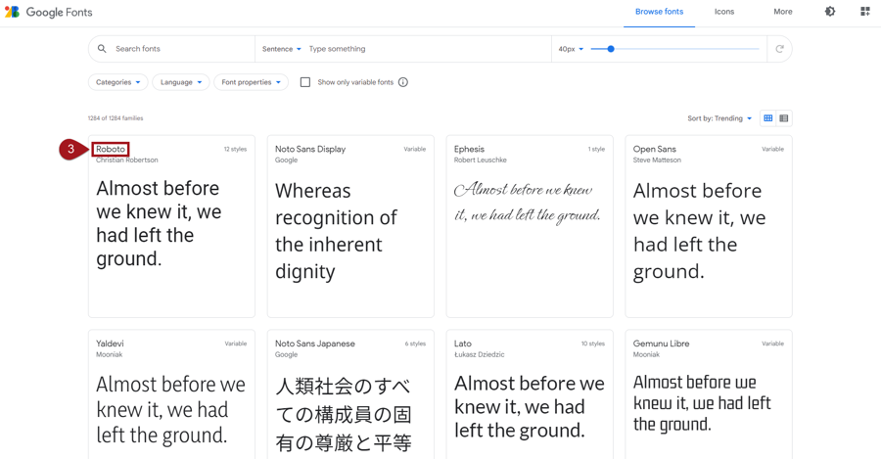This screenshot has height=459, width=881.
Task: Open the selected families panel icon
Action: pos(864,12)
